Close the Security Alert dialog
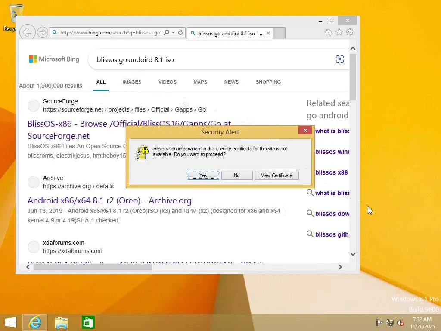441x331 pixels. pyautogui.click(x=305, y=130)
